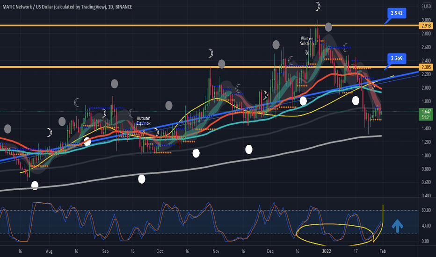Image resolution: width=436 pixels, height=257 pixels.
Task: Click the 40.00 oscillator scale label
Action: tap(426, 226)
